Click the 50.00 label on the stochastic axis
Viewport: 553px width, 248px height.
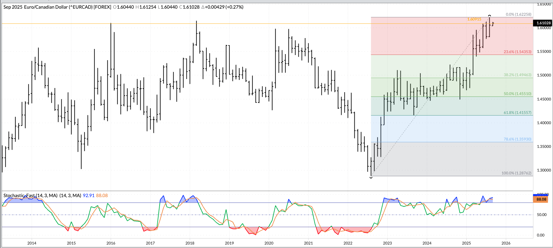point(541,215)
